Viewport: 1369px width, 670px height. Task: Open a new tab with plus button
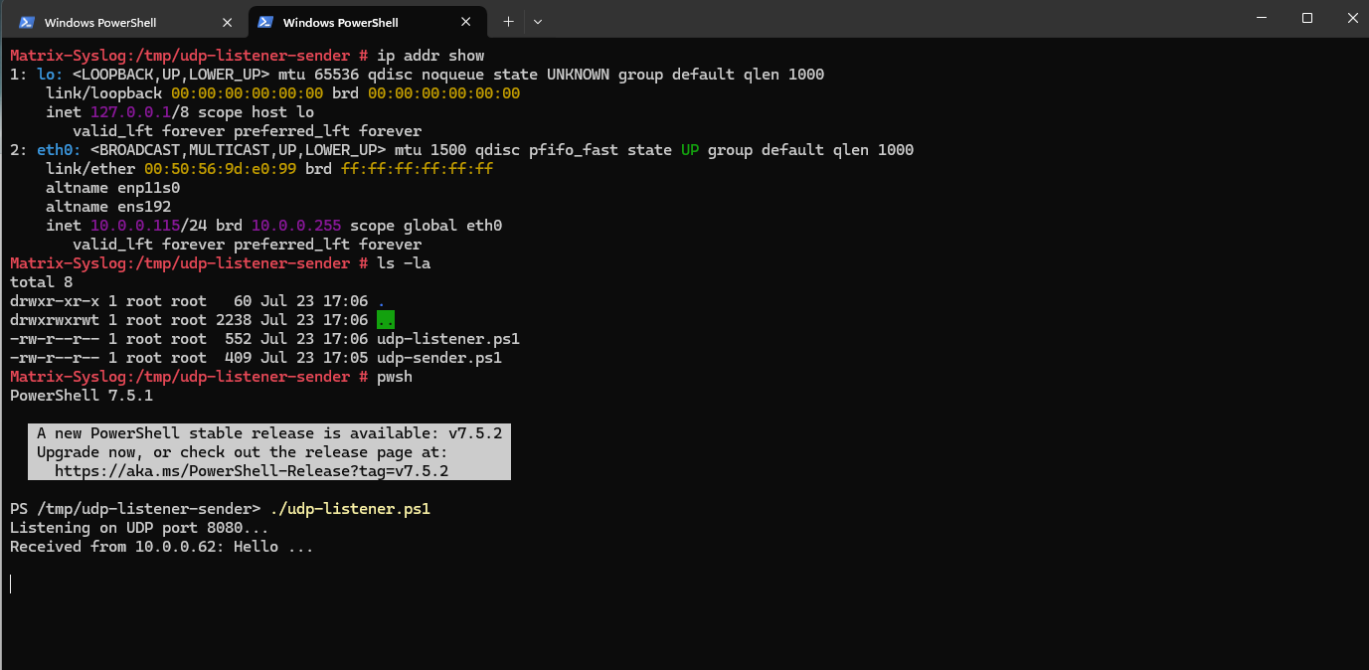[508, 21]
